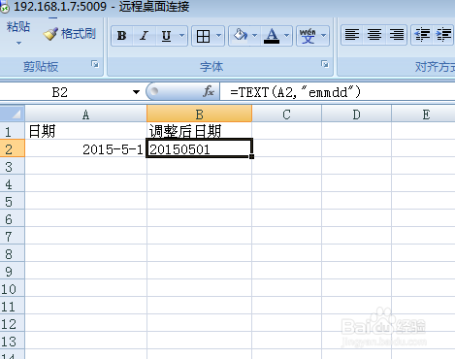Screen dimensions: 455x359
Task: Select row 8 header
Action: click(x=12, y=254)
